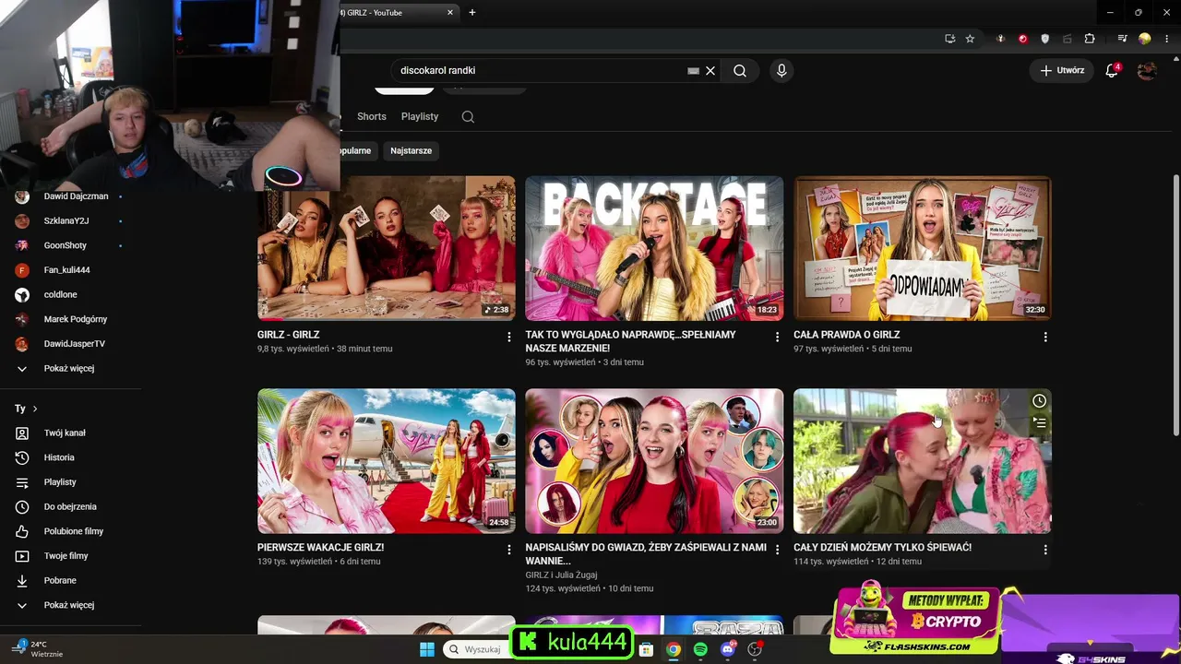Clear the search box with the X icon
Viewport: 1181px width, 664px height.
pos(710,70)
